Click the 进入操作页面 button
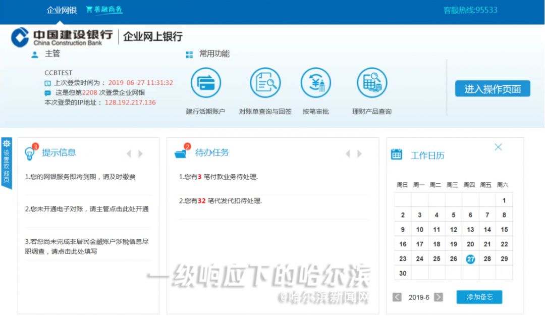The width and height of the screenshot is (545, 316). 492,88
